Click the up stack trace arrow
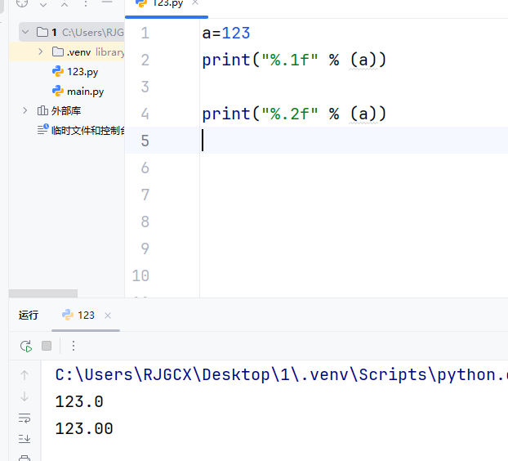Screen dimensions: 508x461 pos(25,375)
